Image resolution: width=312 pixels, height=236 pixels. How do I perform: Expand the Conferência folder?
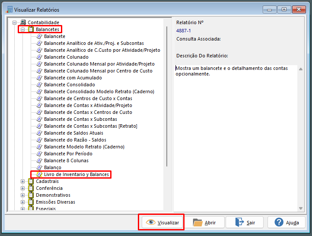click(22, 188)
